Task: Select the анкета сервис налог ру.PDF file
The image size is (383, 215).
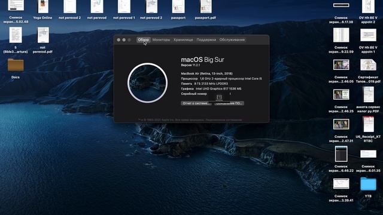Action: point(368,94)
